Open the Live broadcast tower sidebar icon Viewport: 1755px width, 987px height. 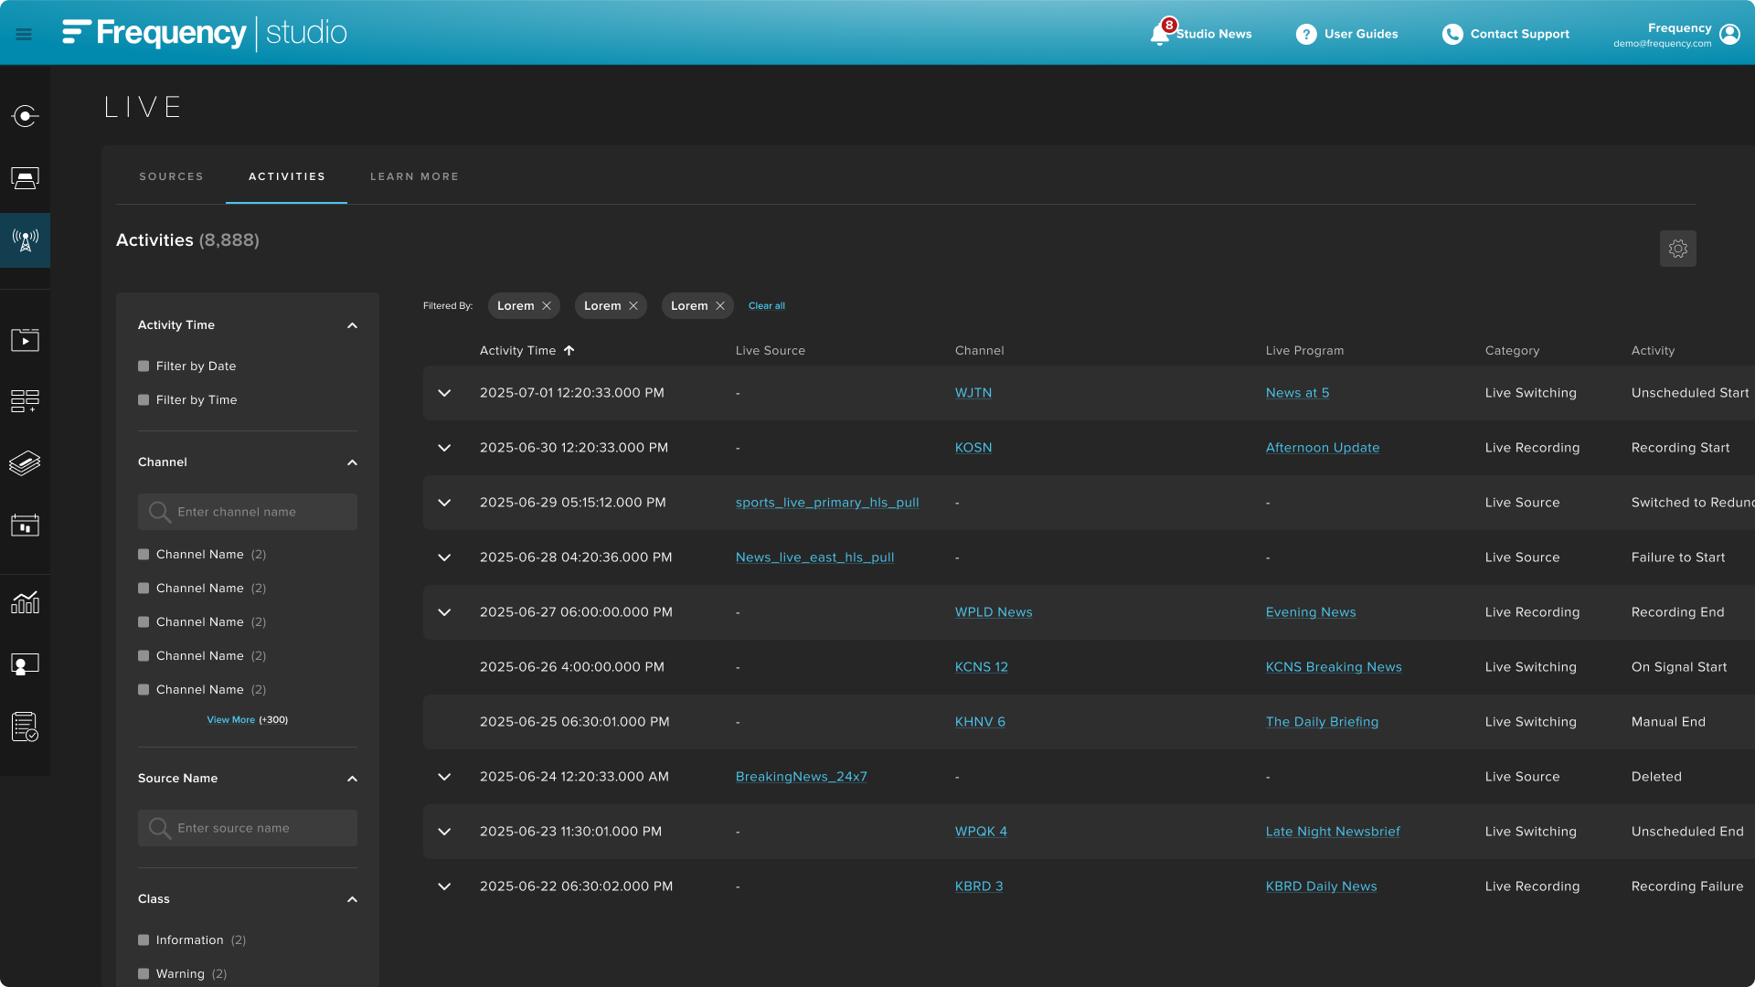(25, 240)
